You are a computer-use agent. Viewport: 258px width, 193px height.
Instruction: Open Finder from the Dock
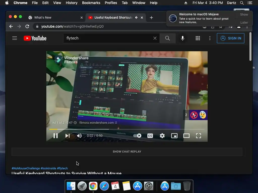[x=71, y=186]
